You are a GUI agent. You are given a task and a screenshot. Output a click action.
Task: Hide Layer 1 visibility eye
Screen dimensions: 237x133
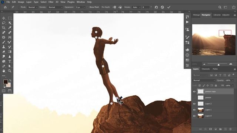point(194,110)
